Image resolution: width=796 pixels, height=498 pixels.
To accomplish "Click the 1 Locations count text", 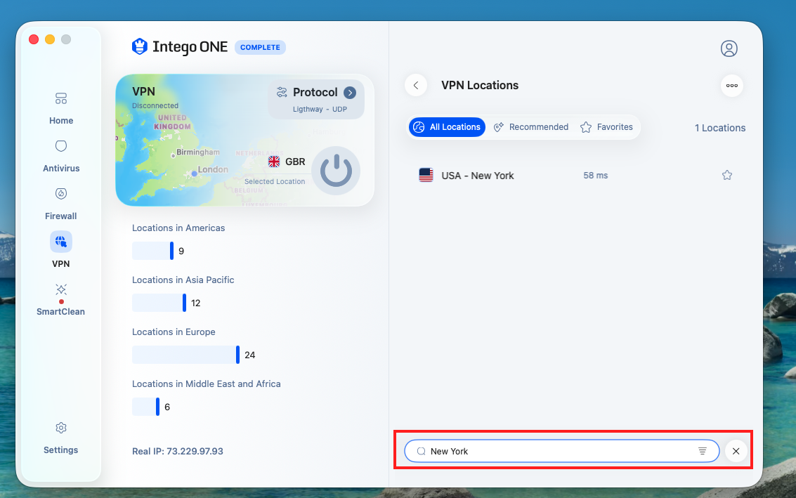I will tap(720, 128).
